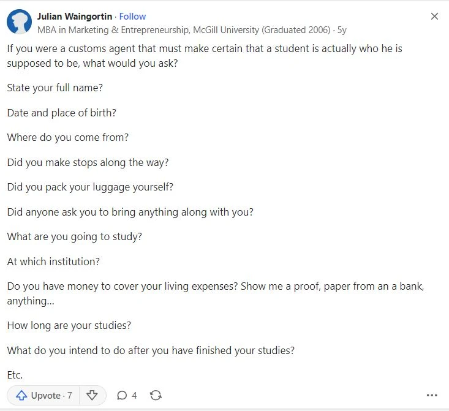Click the line 'State your full name?'
The width and height of the screenshot is (449, 411).
[55, 88]
